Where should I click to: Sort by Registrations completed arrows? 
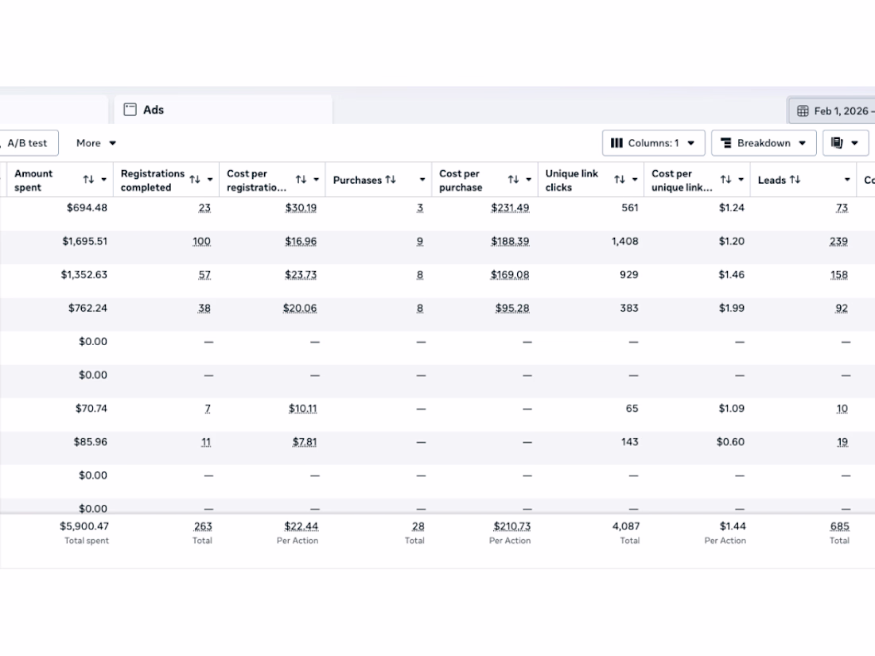click(x=195, y=180)
